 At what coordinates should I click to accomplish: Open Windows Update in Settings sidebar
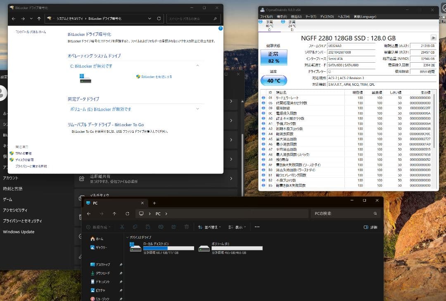(x=19, y=232)
